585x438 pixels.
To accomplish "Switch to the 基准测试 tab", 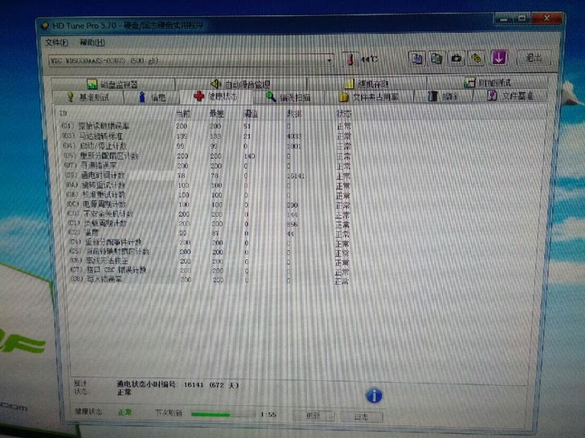I will [x=88, y=97].
